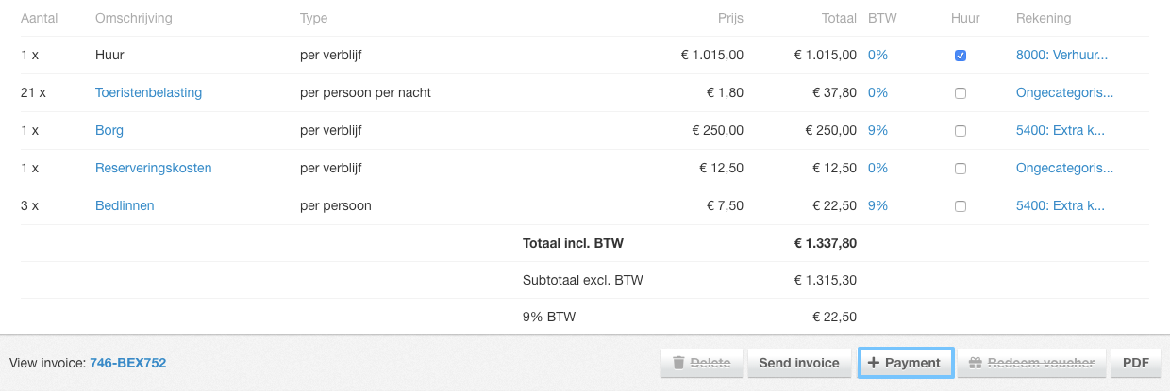
Task: Check Huur box for Toeristenbelasting row
Action: (x=961, y=93)
